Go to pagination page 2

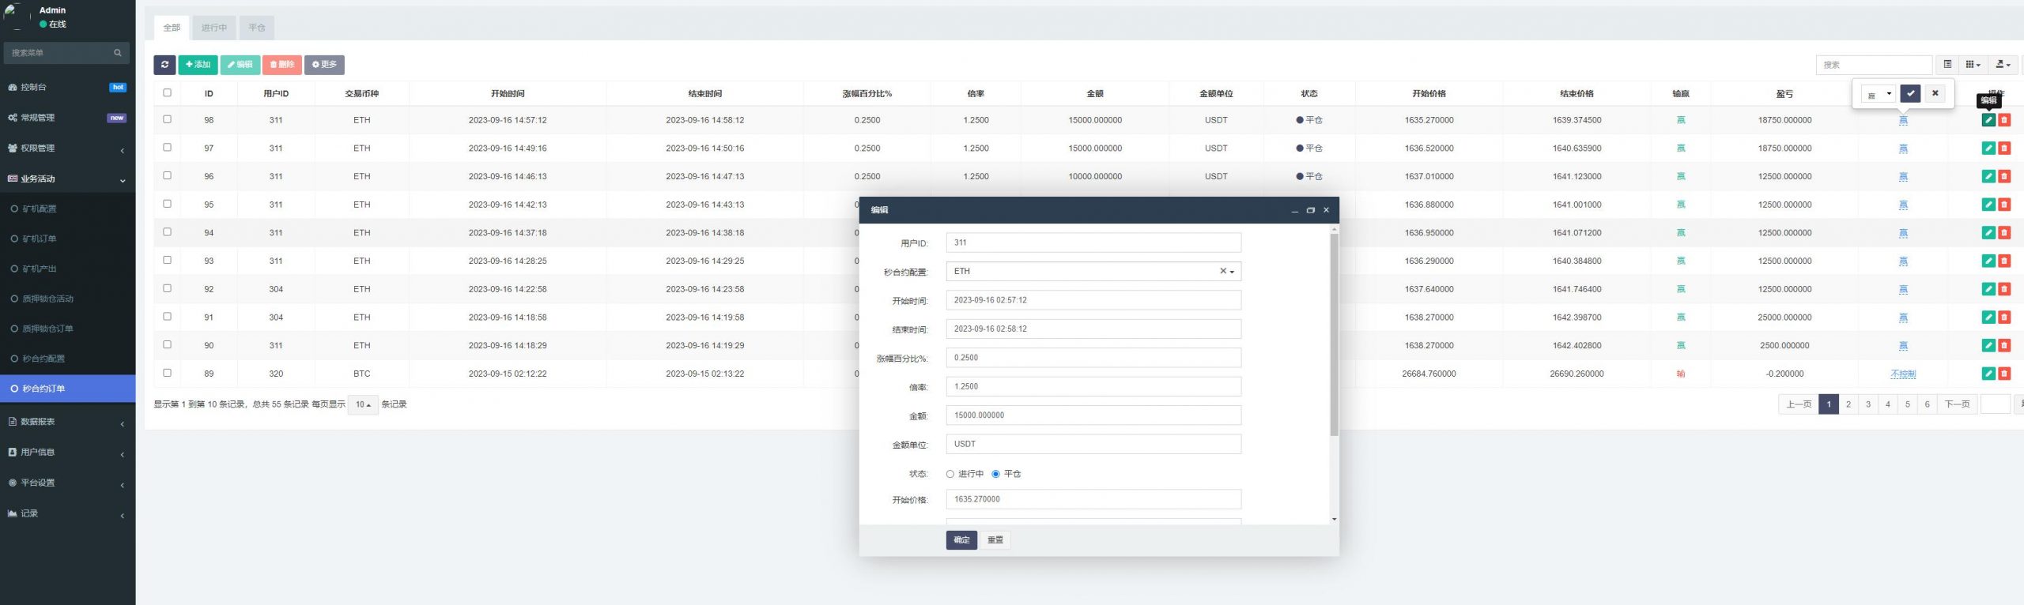(x=1848, y=404)
